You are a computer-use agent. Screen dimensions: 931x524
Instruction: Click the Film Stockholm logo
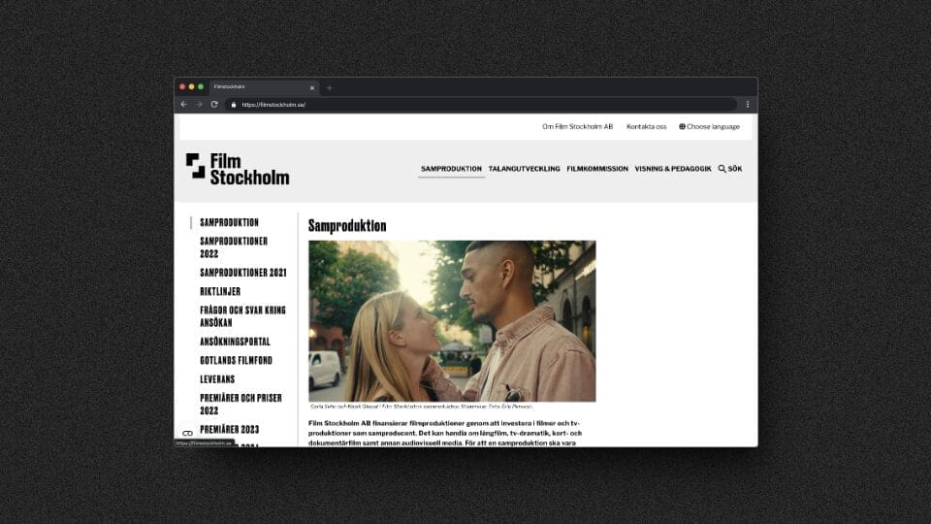(238, 169)
